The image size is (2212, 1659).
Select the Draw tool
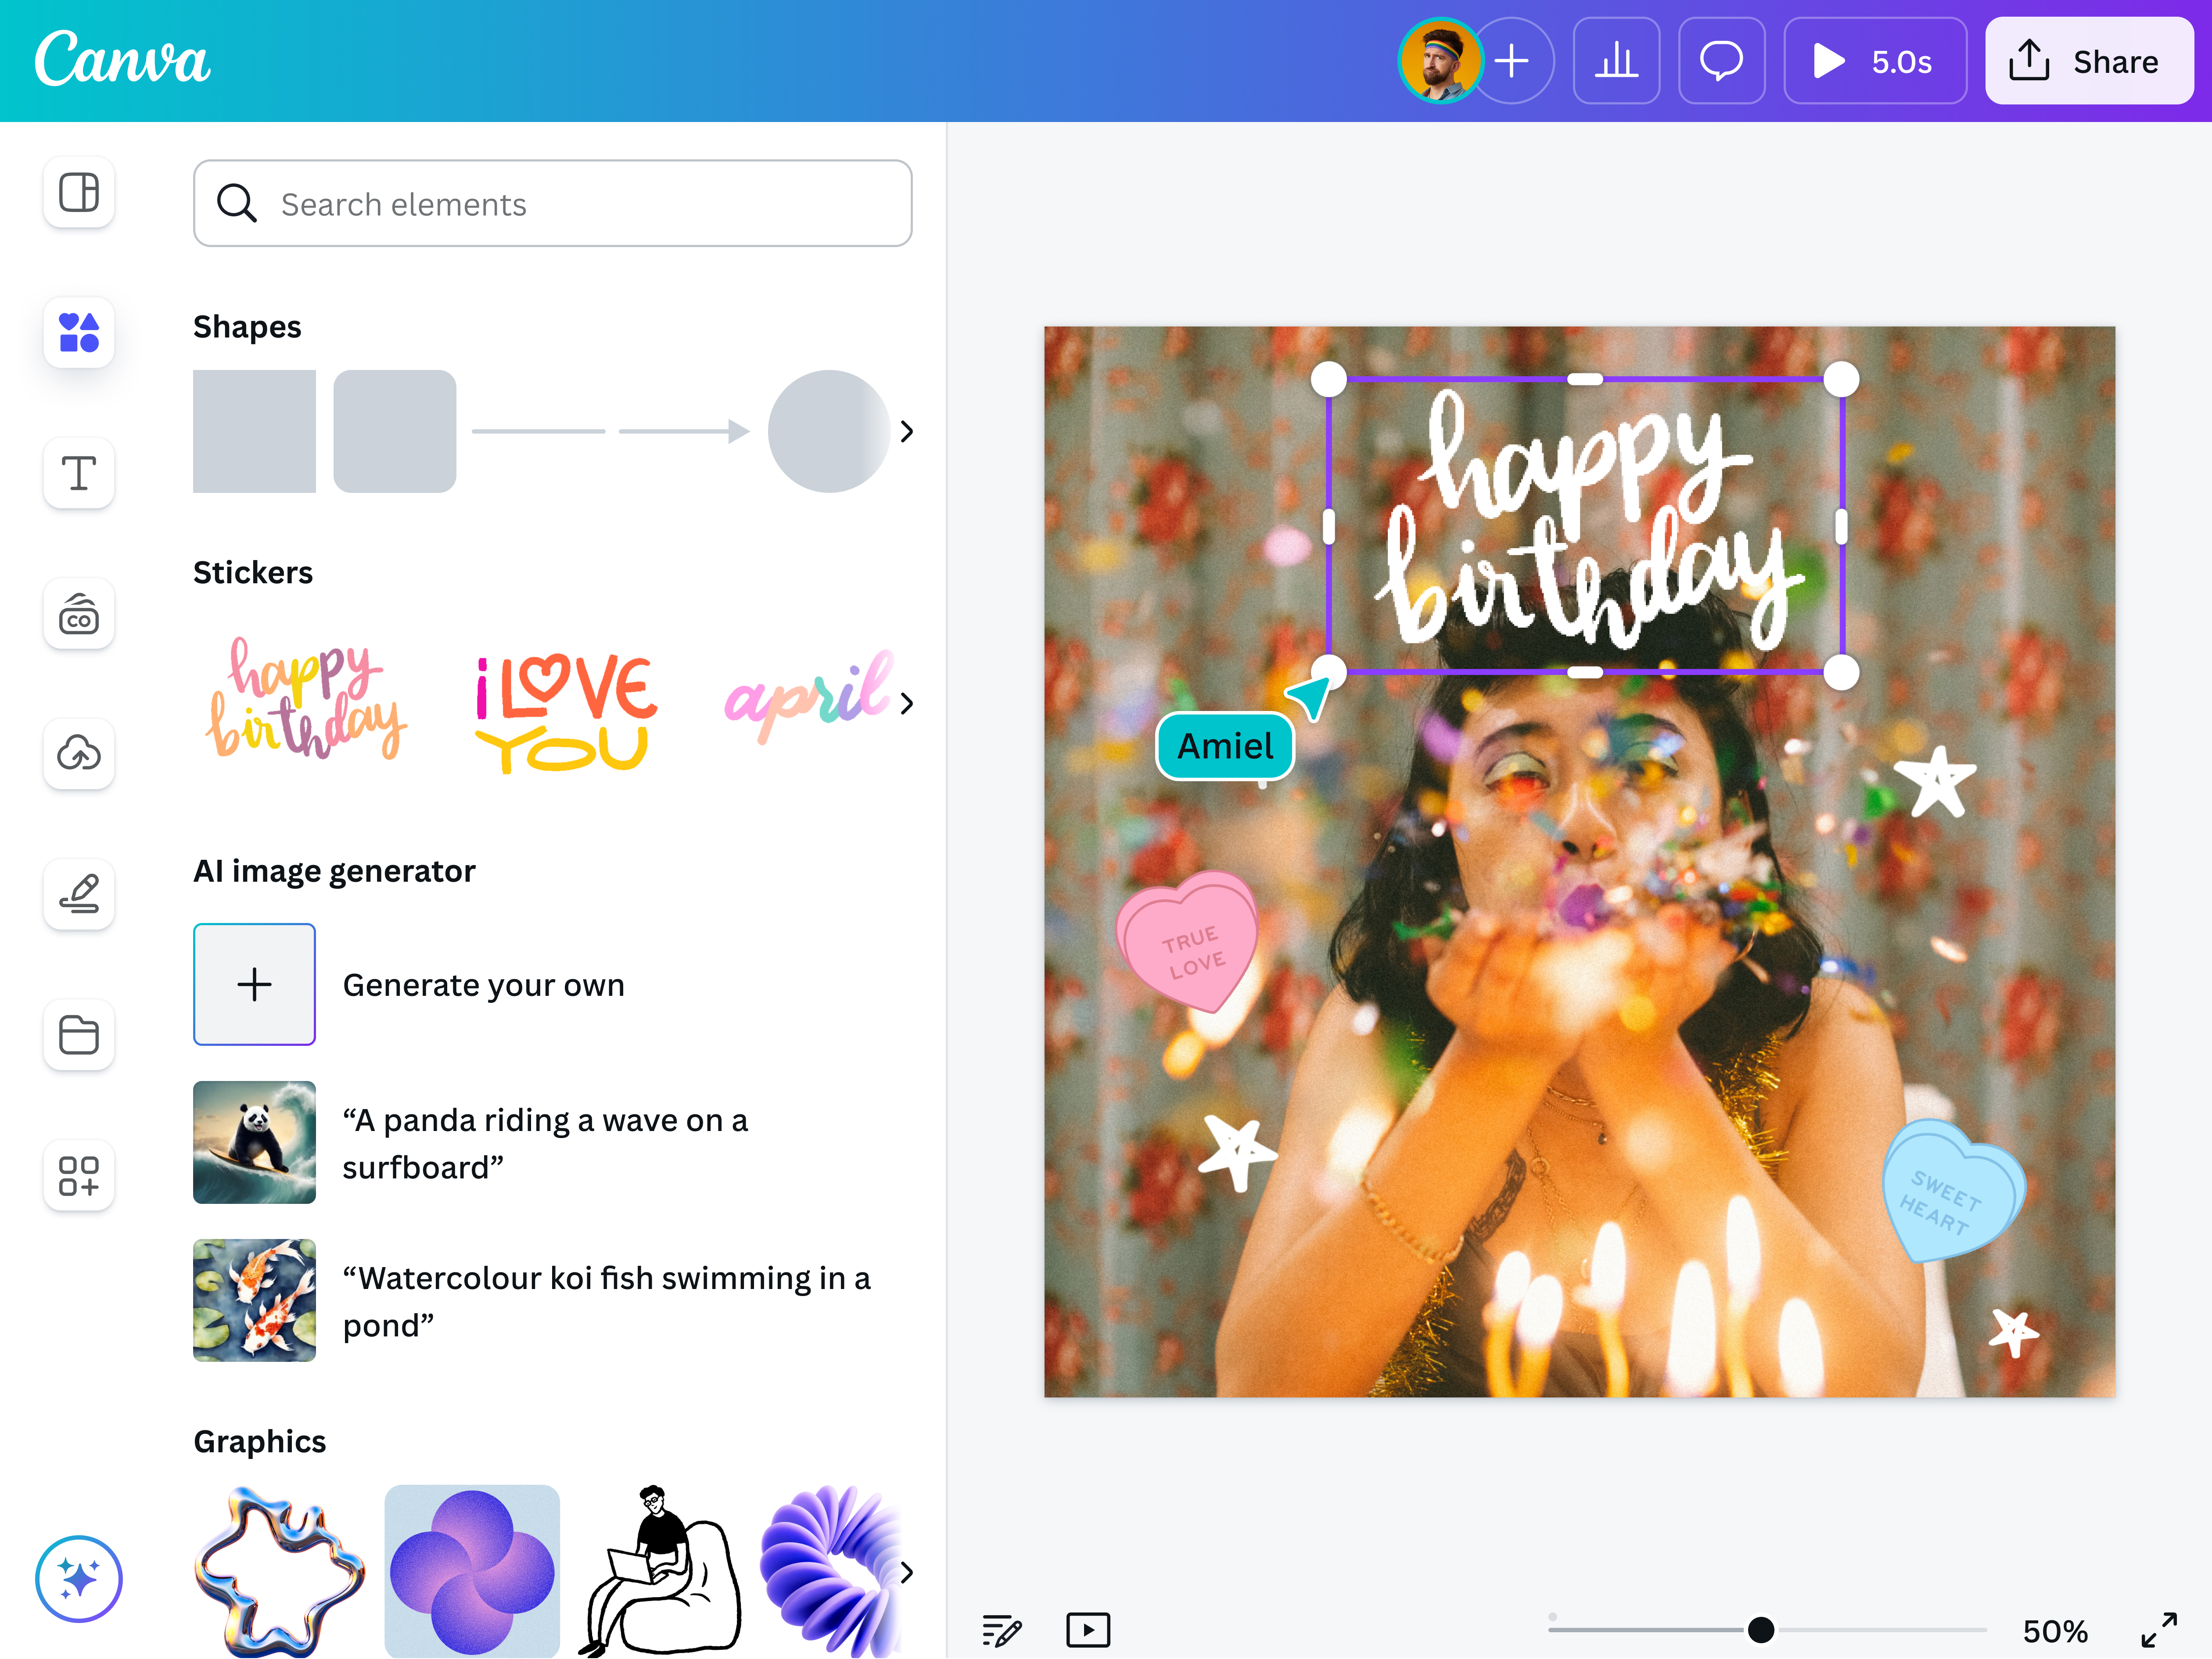click(78, 894)
